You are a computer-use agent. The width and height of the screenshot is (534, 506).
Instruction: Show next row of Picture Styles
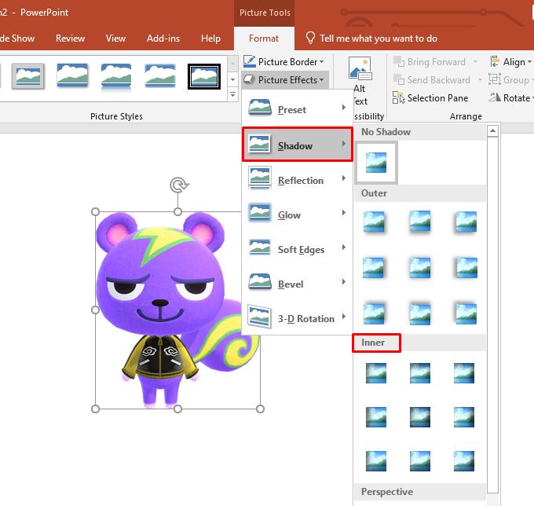tap(232, 79)
